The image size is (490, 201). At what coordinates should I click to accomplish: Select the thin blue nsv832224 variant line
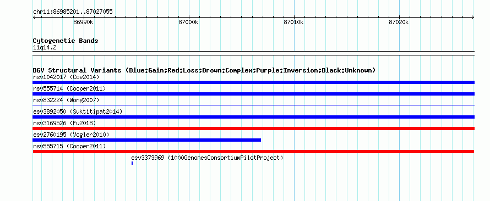point(253,105)
